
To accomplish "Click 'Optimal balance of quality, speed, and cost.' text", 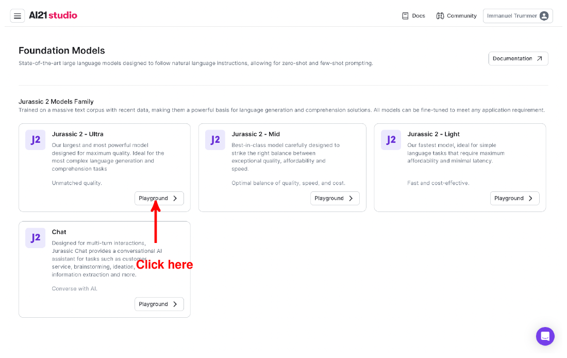I will click(x=289, y=183).
